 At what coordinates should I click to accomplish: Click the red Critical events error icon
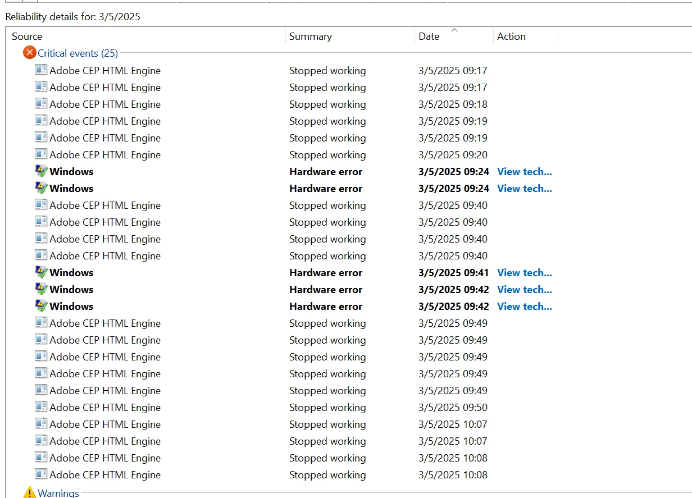pyautogui.click(x=29, y=53)
